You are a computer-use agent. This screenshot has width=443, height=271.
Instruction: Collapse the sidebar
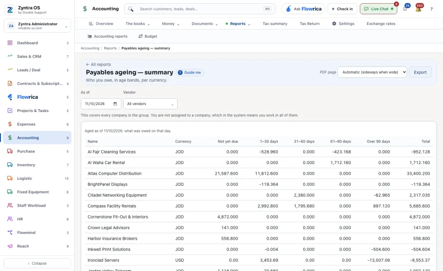37,263
